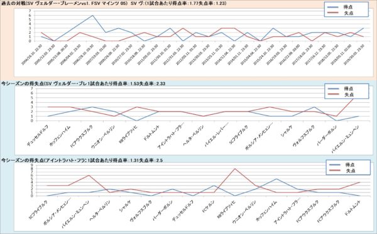
Task: Click パーダーボルン label in ヴェルダー・ブレ season chart
Action: pos(327,135)
